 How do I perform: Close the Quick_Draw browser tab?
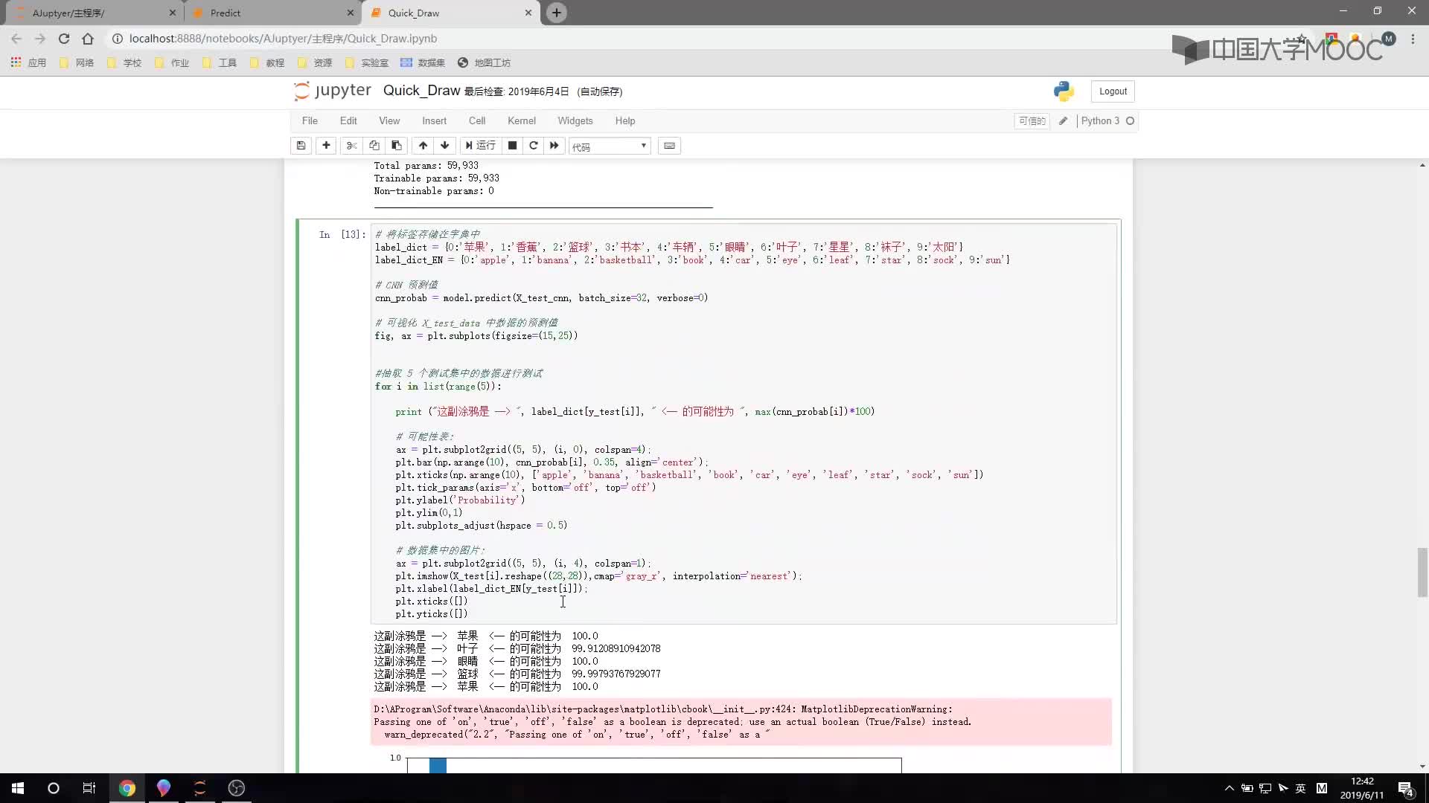528,13
